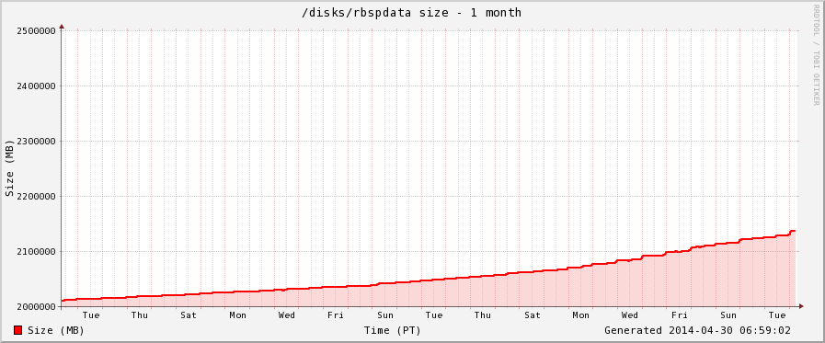Click the chart title '/disks/rbspdata size - 1 month'

(x=411, y=13)
